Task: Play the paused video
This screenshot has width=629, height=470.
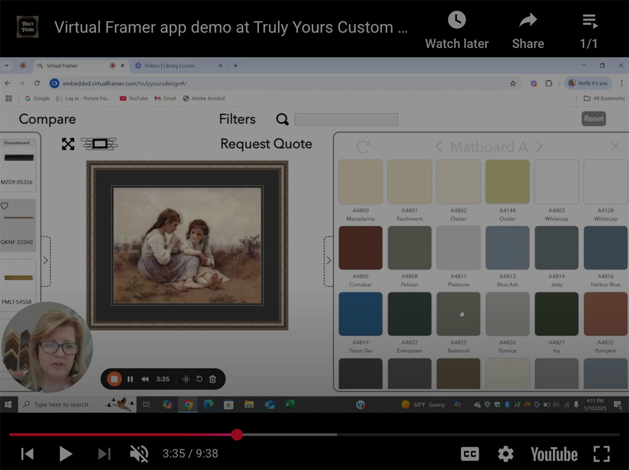Action: (x=66, y=454)
